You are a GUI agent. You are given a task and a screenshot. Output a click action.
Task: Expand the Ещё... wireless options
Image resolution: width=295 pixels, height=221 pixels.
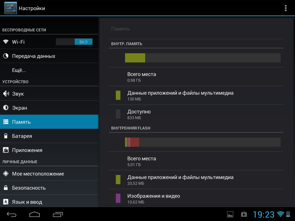point(19,70)
